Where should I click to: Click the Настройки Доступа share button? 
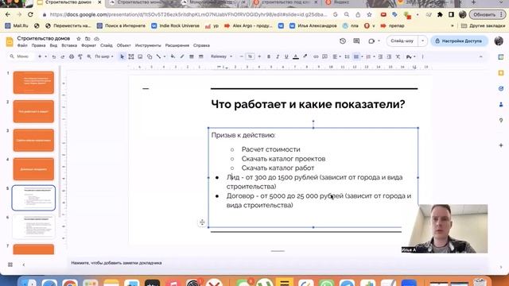tap(459, 41)
